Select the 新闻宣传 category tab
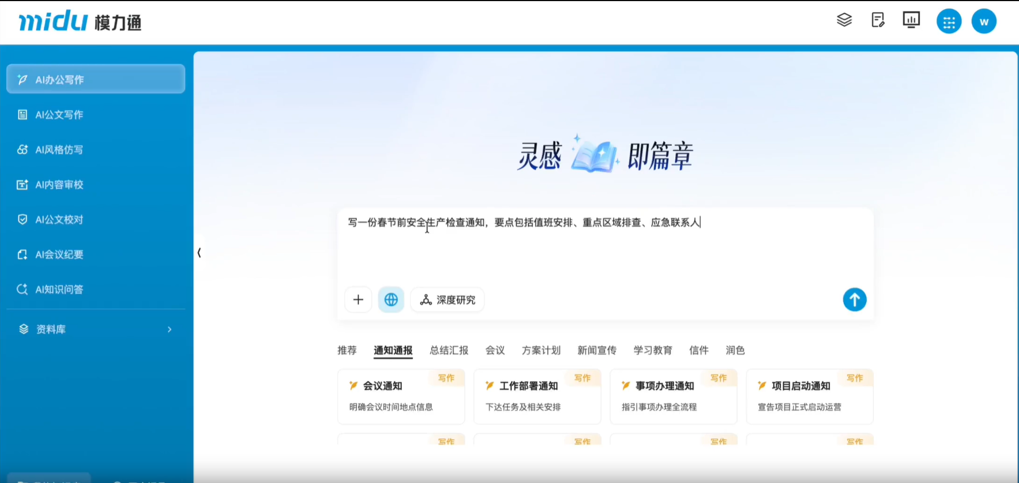Screen dimensions: 1019x483 coord(596,350)
